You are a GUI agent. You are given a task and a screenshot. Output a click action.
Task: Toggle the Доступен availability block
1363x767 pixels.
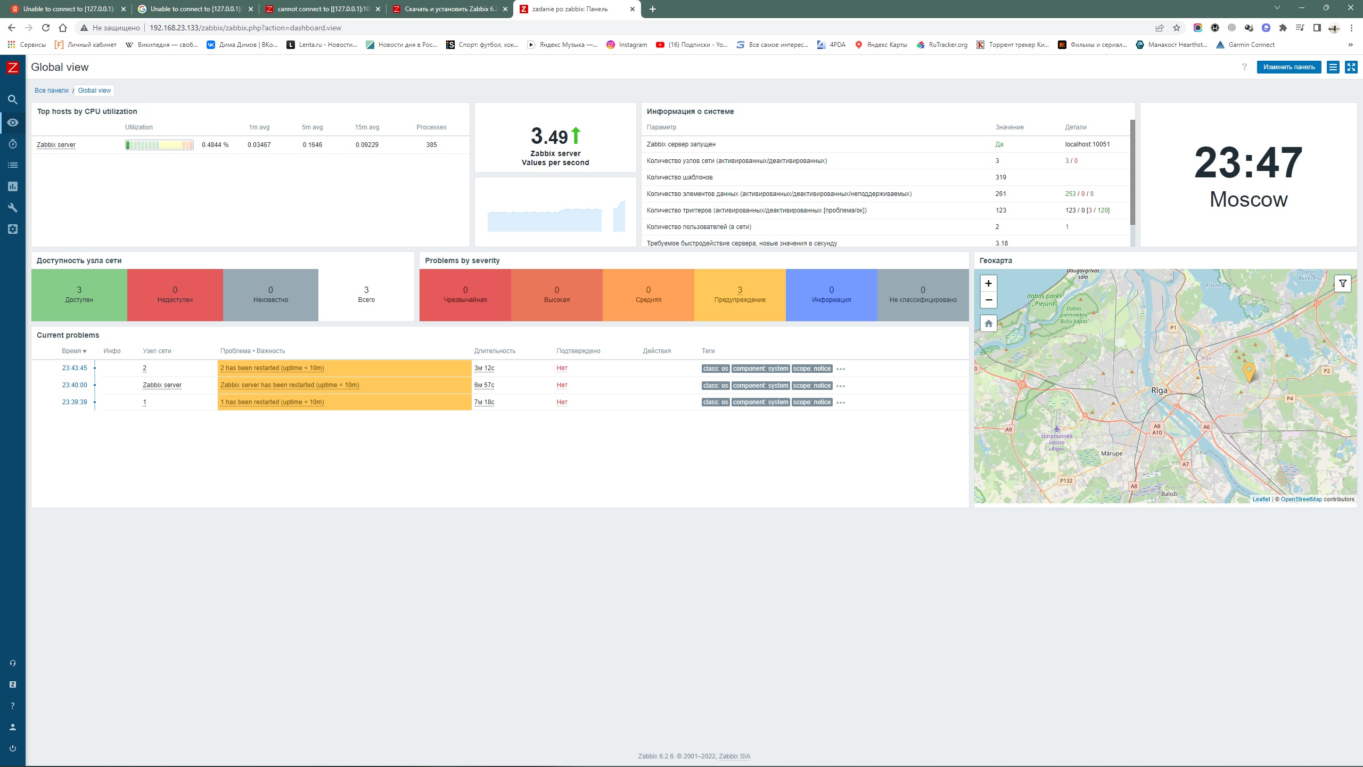[79, 295]
